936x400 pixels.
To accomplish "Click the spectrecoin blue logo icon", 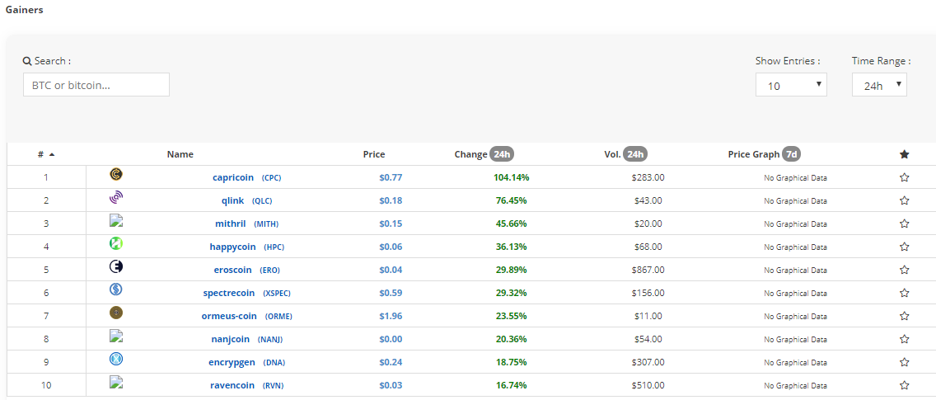I will 116,290.
